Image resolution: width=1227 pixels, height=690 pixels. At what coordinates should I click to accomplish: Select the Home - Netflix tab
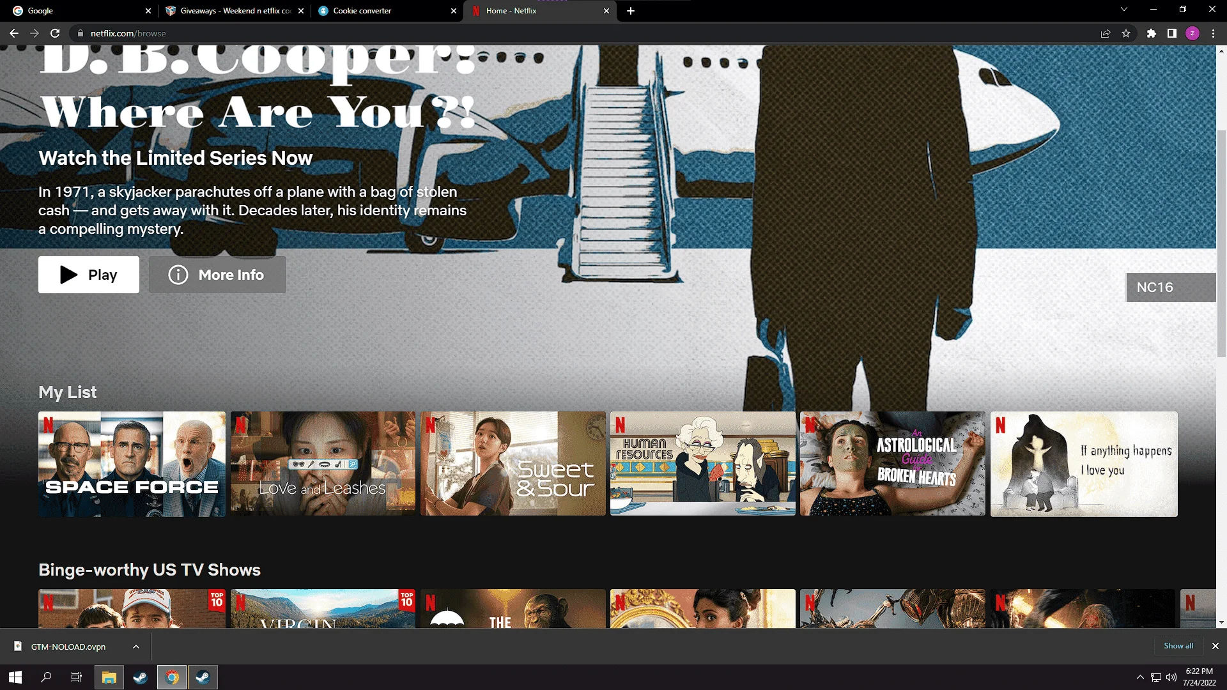(x=541, y=11)
